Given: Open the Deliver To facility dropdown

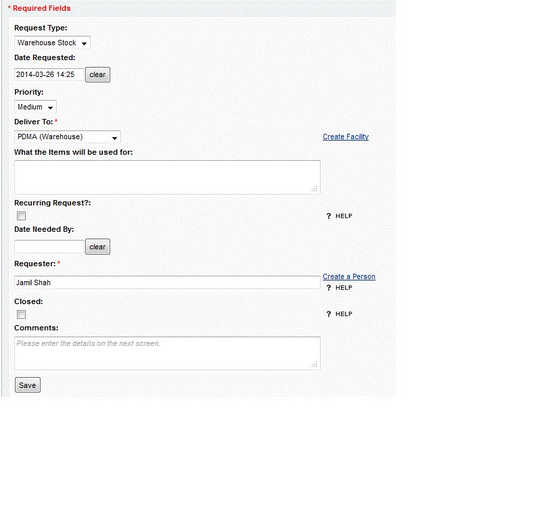Looking at the screenshot, I should pyautogui.click(x=67, y=137).
